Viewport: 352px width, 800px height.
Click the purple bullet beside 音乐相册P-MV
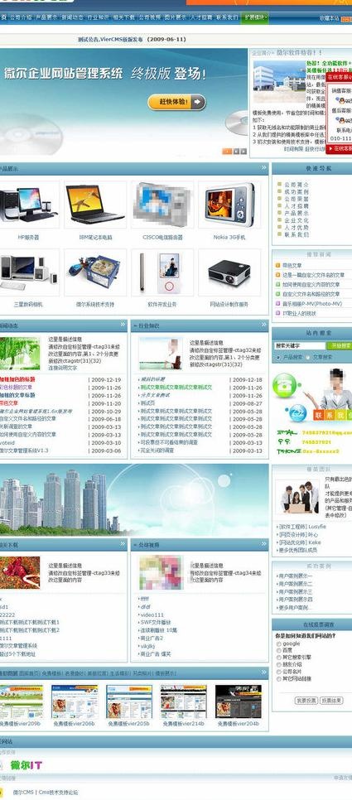click(278, 304)
